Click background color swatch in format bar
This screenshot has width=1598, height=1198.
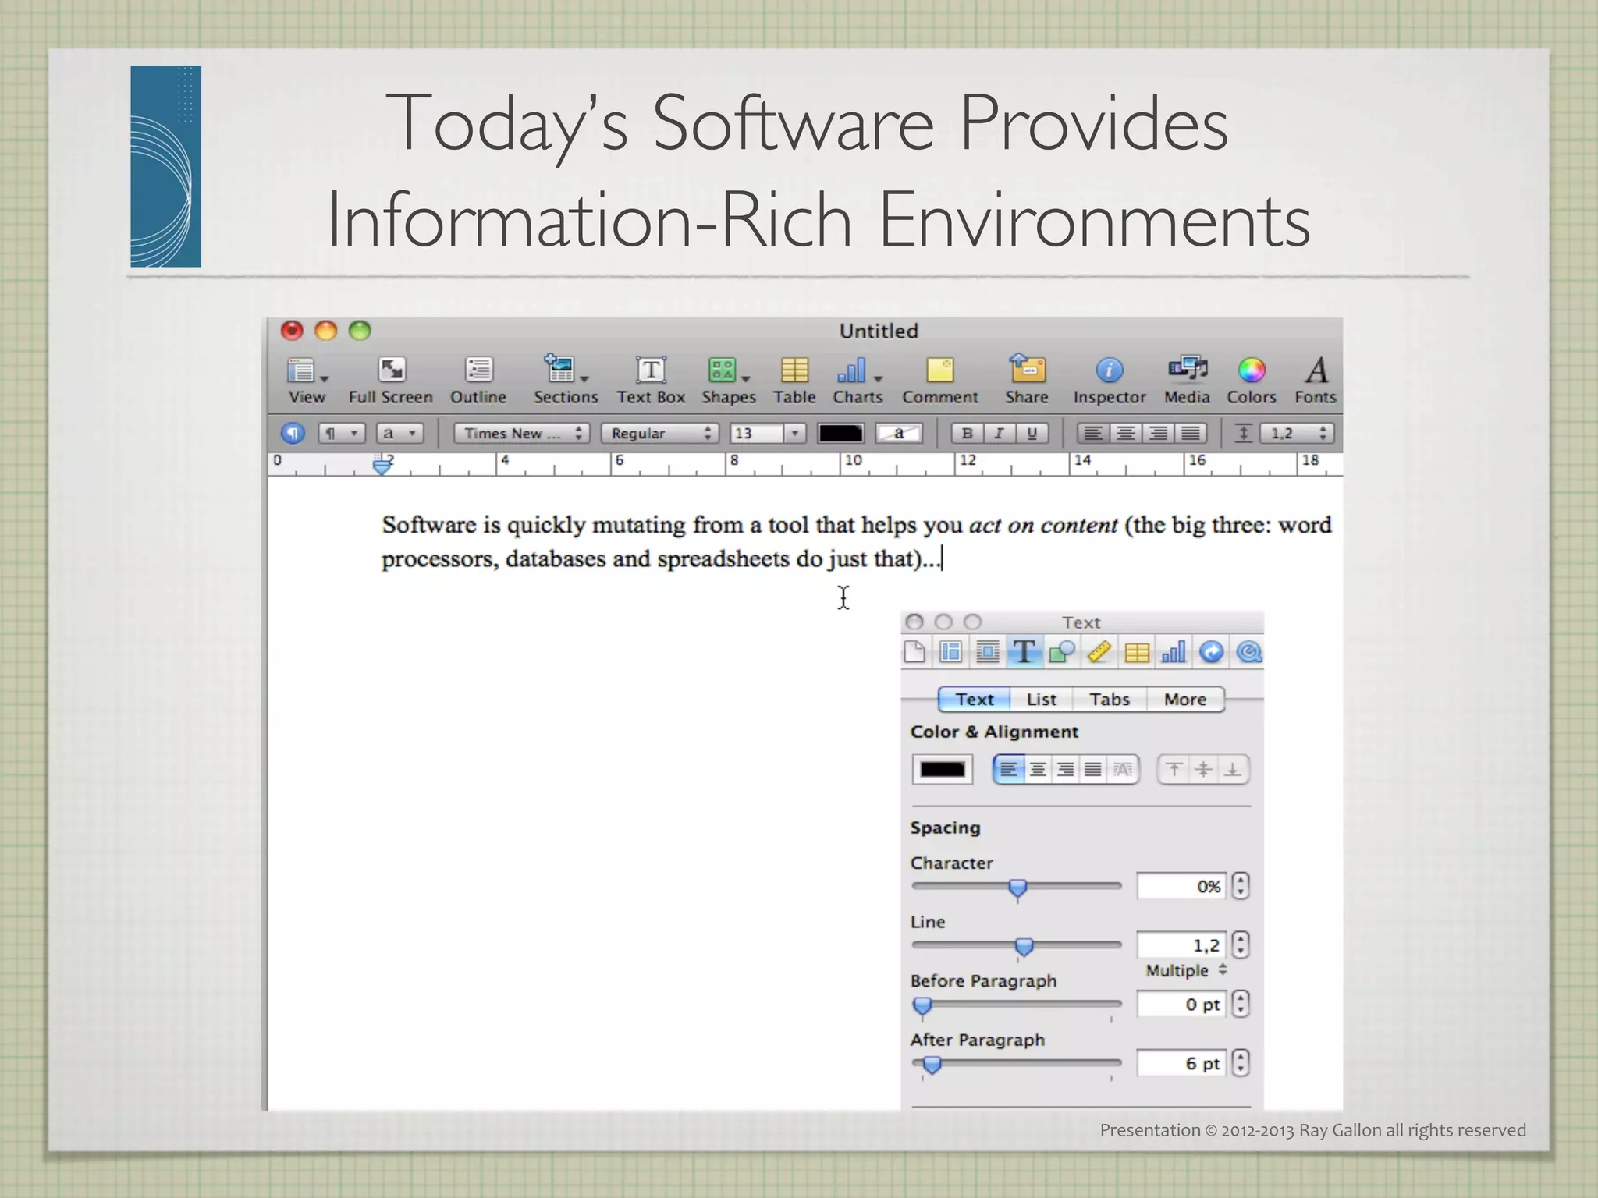coord(899,433)
